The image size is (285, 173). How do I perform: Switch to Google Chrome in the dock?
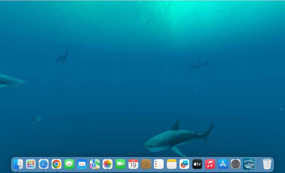point(56,164)
